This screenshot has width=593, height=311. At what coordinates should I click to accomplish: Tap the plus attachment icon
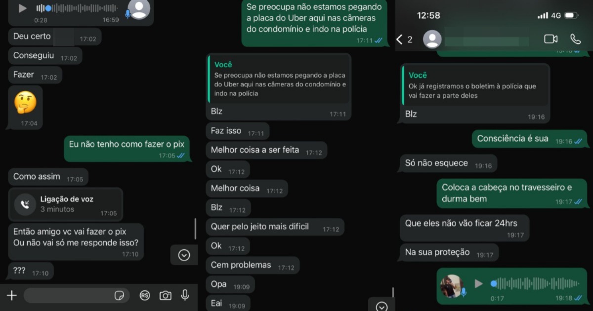pos(11,295)
